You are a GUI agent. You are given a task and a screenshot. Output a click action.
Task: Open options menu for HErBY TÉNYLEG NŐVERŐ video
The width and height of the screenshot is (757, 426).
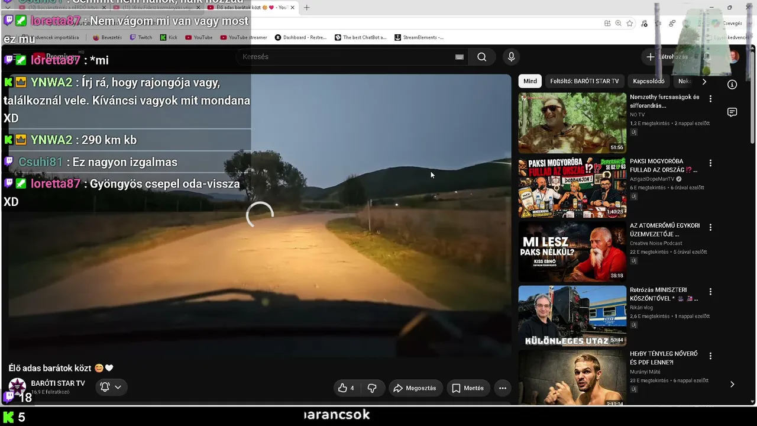(x=710, y=356)
